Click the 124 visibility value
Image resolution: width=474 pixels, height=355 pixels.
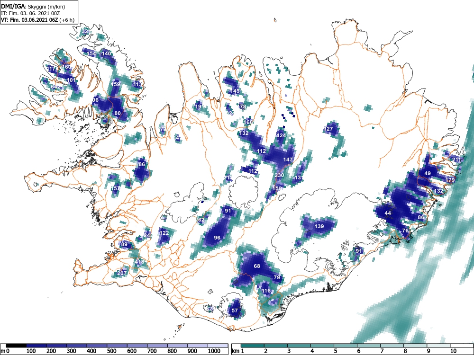click(x=281, y=135)
